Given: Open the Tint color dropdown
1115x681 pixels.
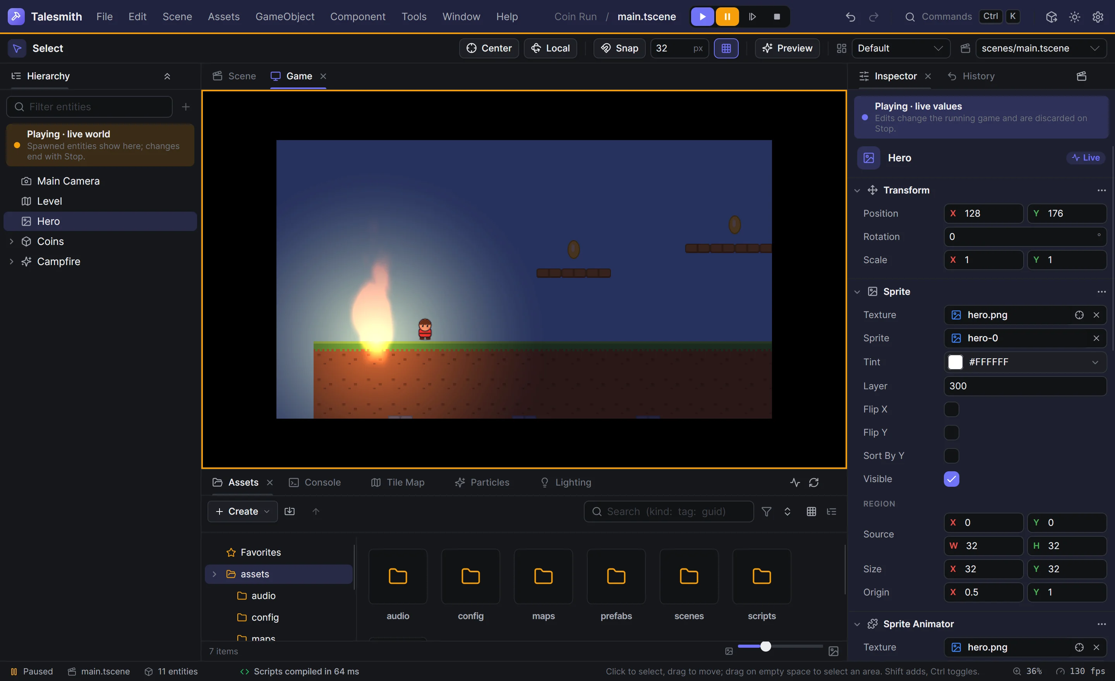Looking at the screenshot, I should pyautogui.click(x=1095, y=362).
